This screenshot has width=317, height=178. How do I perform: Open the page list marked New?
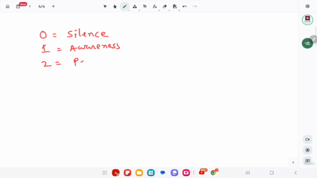(18, 6)
